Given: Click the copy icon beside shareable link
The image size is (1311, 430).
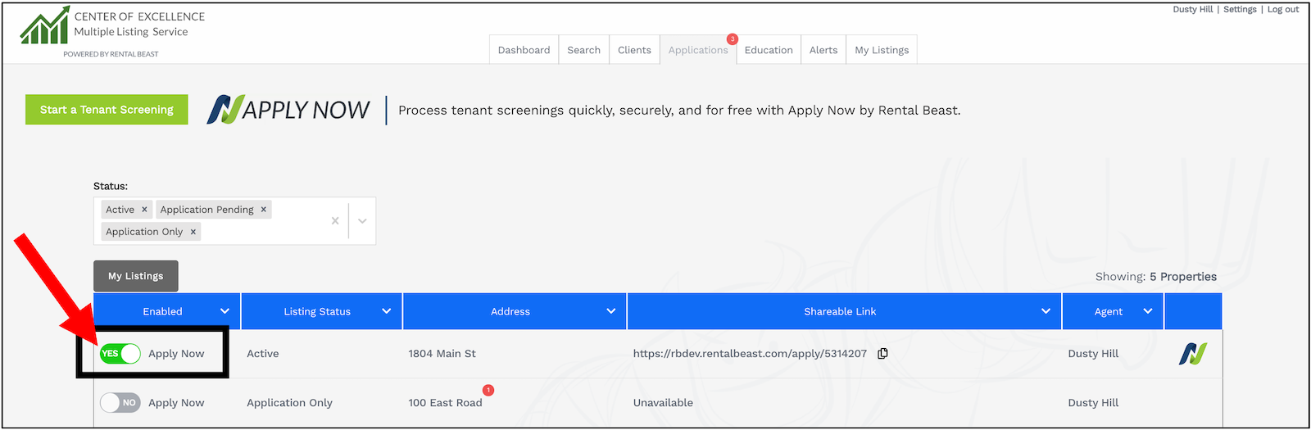Looking at the screenshot, I should pos(882,354).
